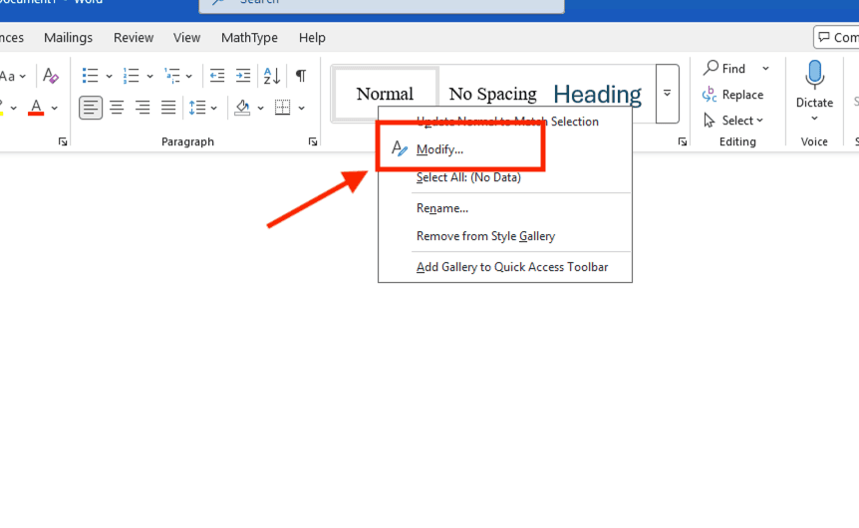This screenshot has height=528, width=859.
Task: Apply the Heading style
Action: point(597,94)
